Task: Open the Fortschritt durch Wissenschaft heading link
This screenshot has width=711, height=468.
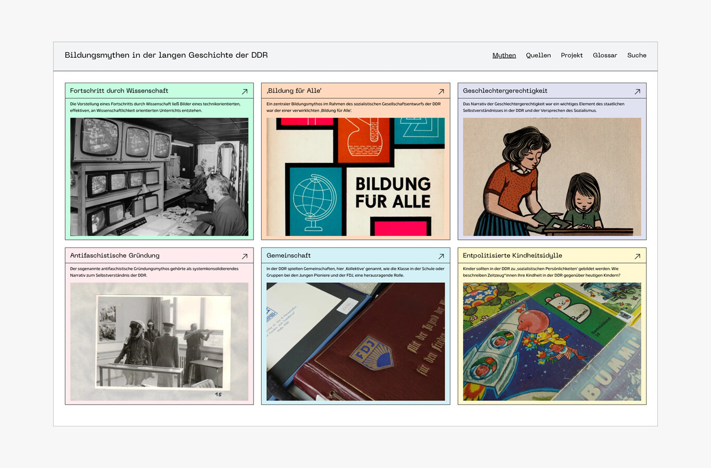Action: (x=119, y=91)
